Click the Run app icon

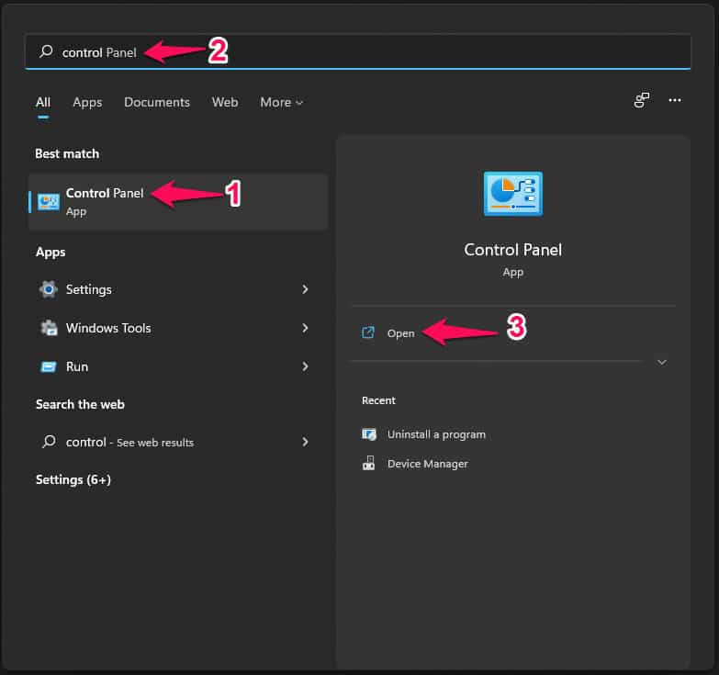[49, 366]
